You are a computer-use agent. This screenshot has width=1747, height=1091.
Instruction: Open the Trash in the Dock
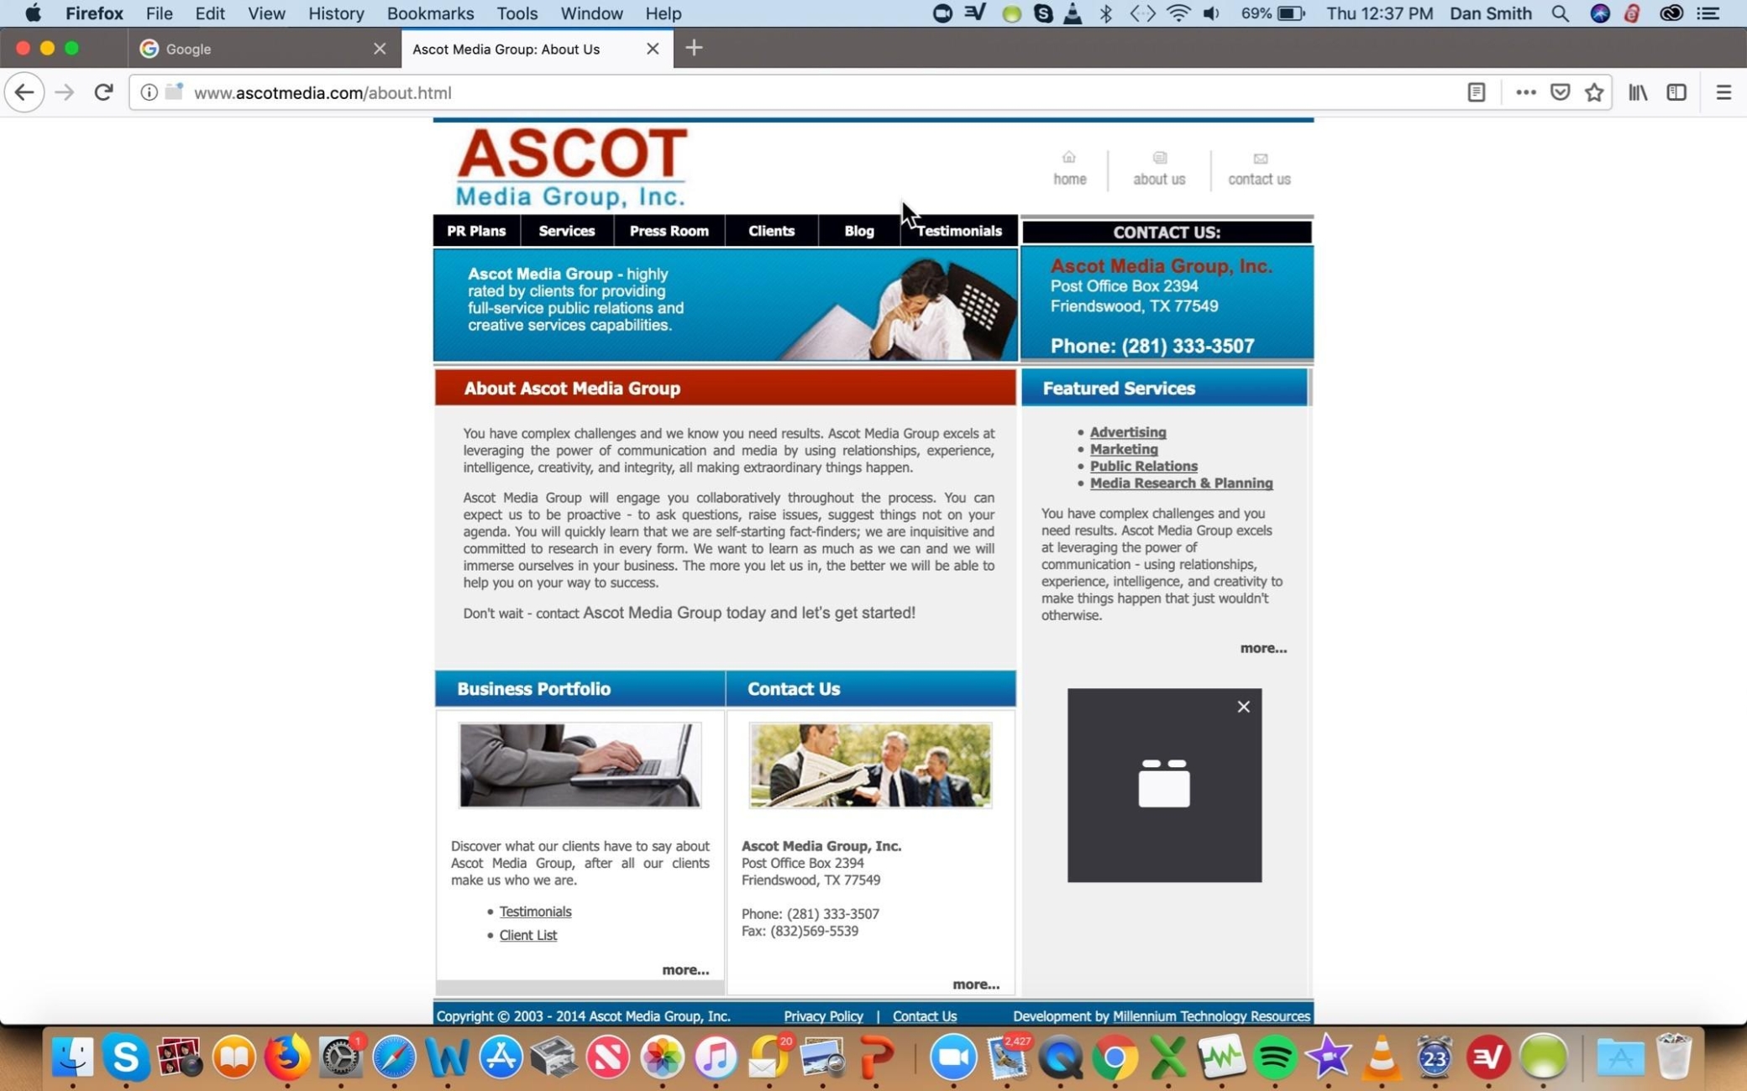[1673, 1057]
